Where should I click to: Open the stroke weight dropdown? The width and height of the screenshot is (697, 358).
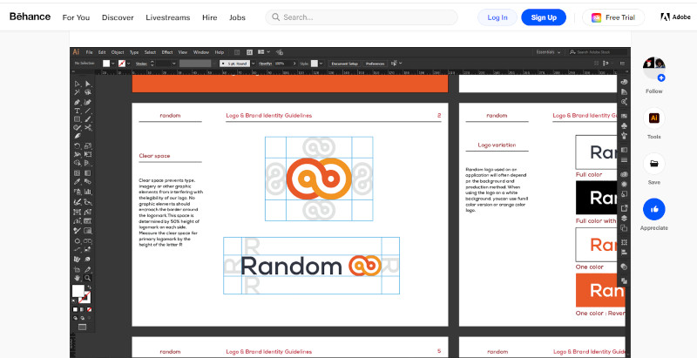[173, 64]
